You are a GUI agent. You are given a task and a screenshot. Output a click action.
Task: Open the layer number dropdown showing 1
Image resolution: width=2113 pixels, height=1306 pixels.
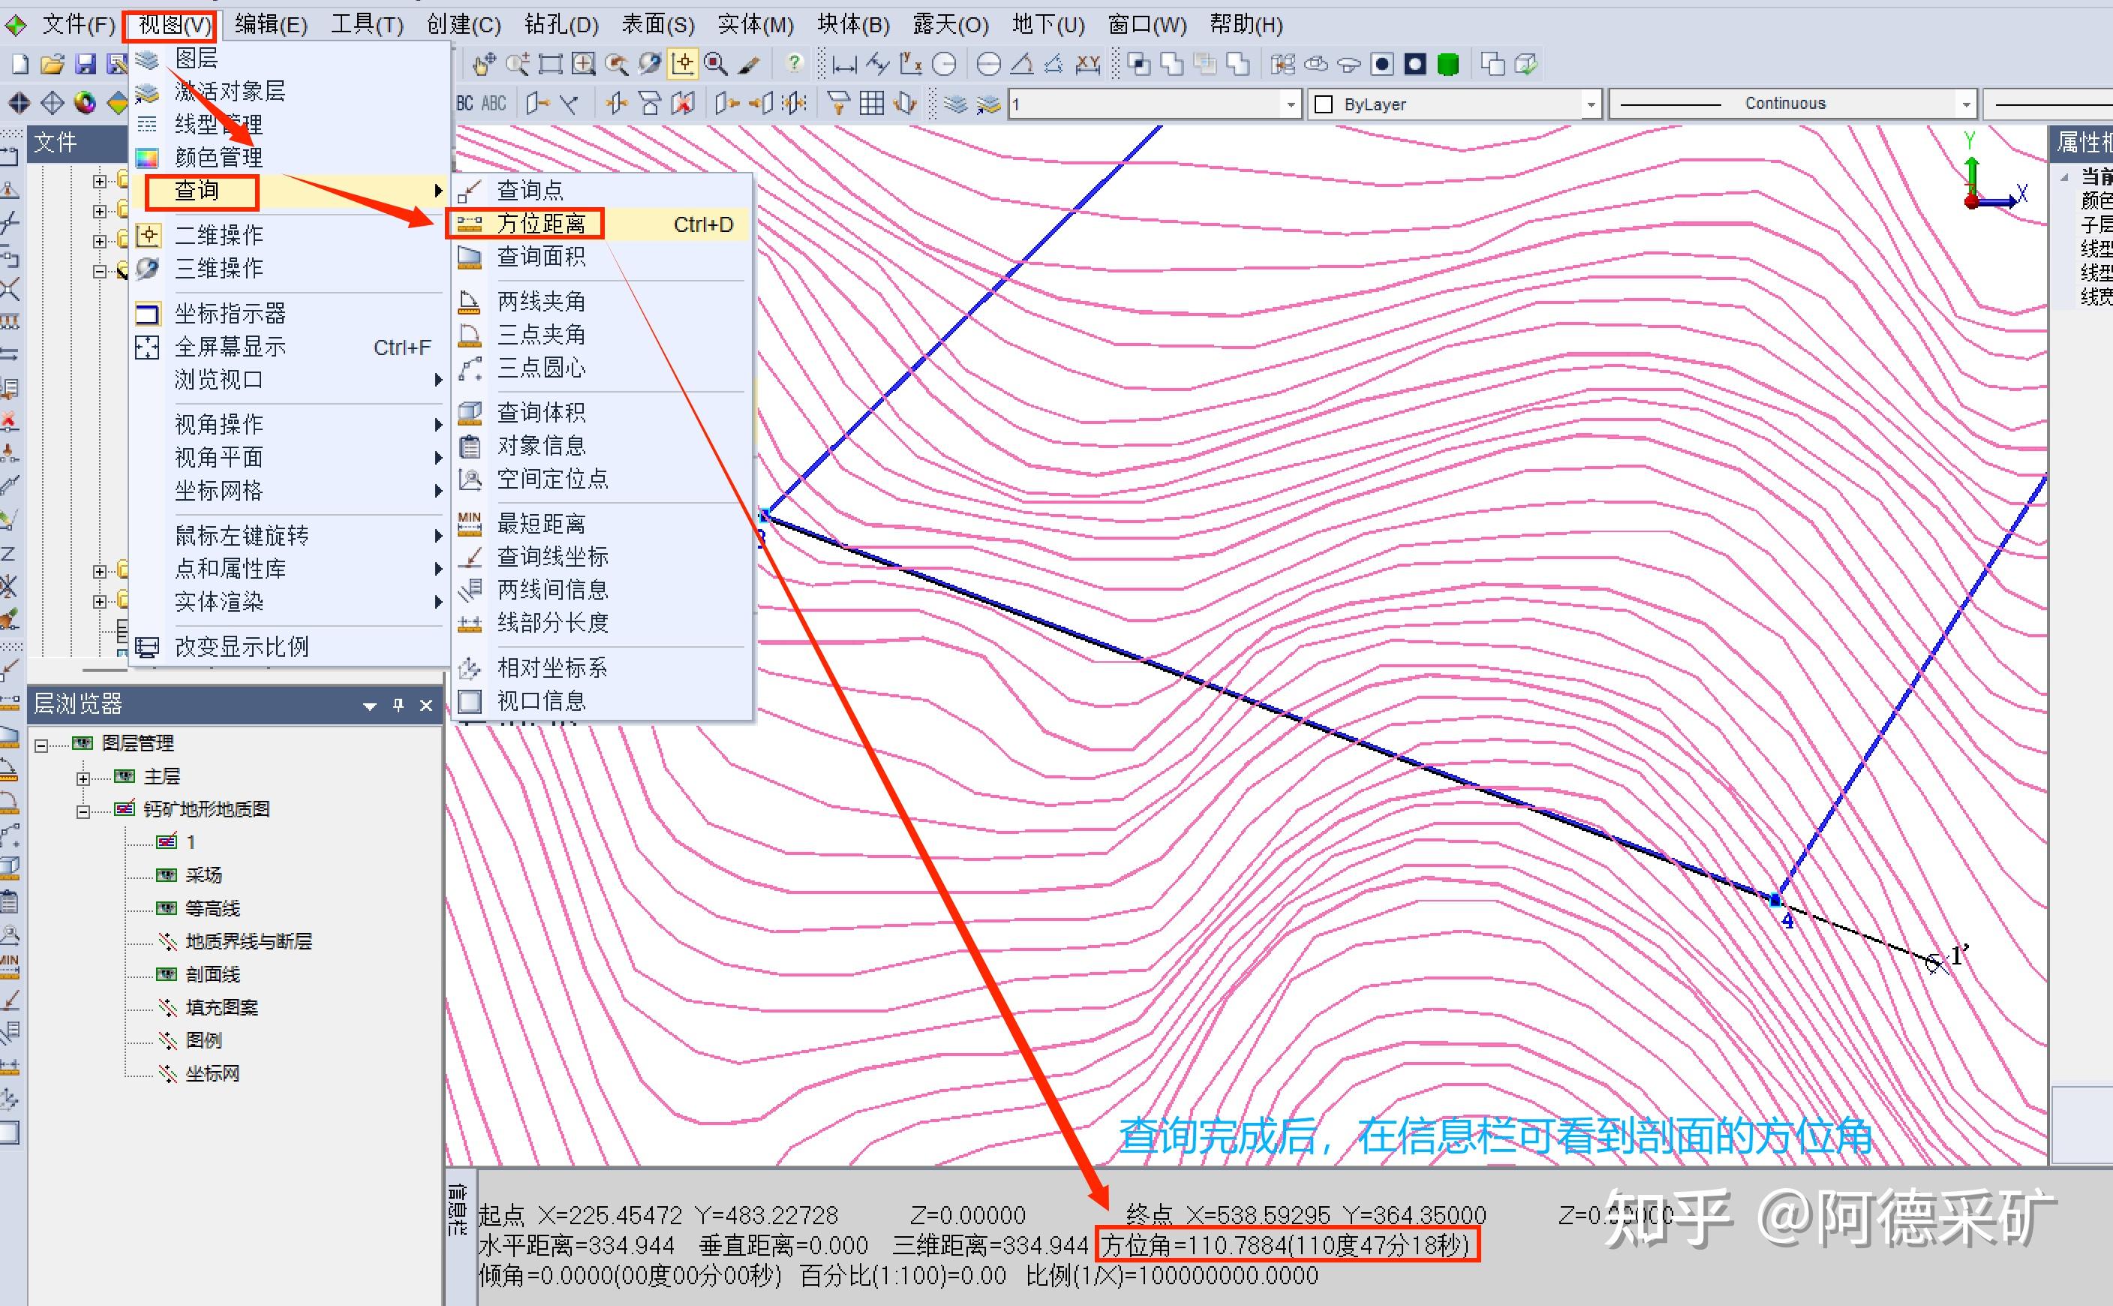tap(1290, 104)
